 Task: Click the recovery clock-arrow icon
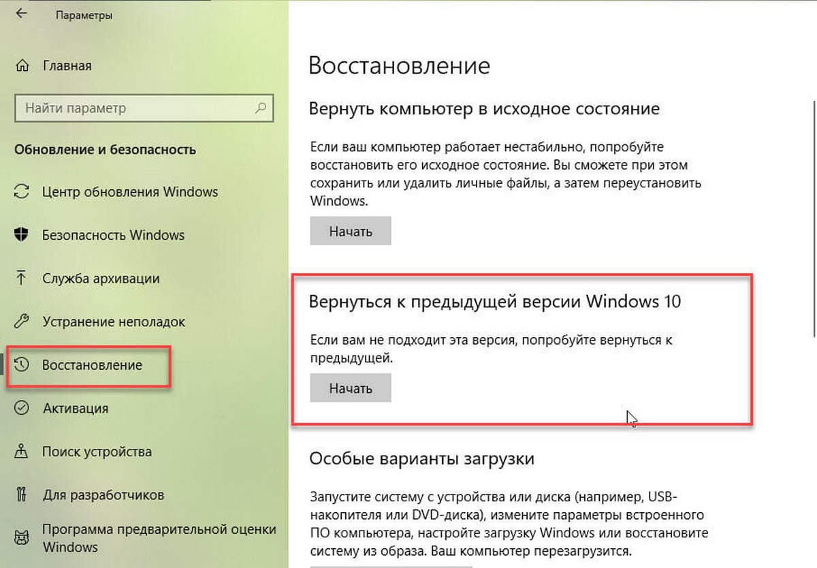[x=22, y=365]
